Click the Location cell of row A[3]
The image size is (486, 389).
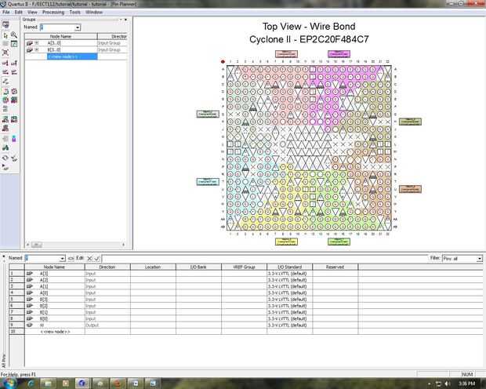(x=153, y=274)
